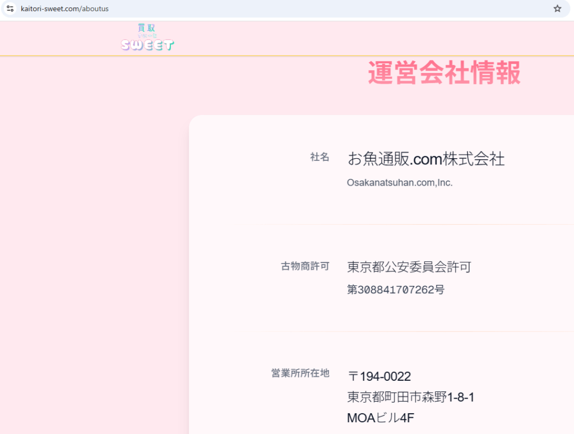Image resolution: width=574 pixels, height=434 pixels.
Task: Click the 買取 text atop the logo
Action: pyautogui.click(x=147, y=28)
